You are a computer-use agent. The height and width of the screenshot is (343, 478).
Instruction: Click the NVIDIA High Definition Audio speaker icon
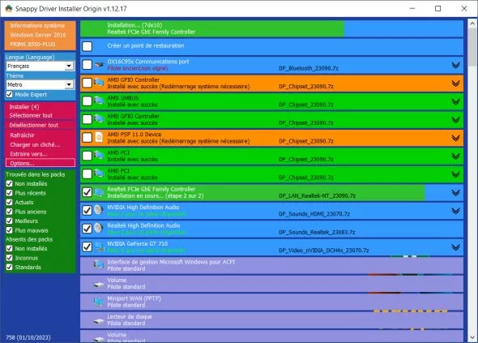click(99, 210)
